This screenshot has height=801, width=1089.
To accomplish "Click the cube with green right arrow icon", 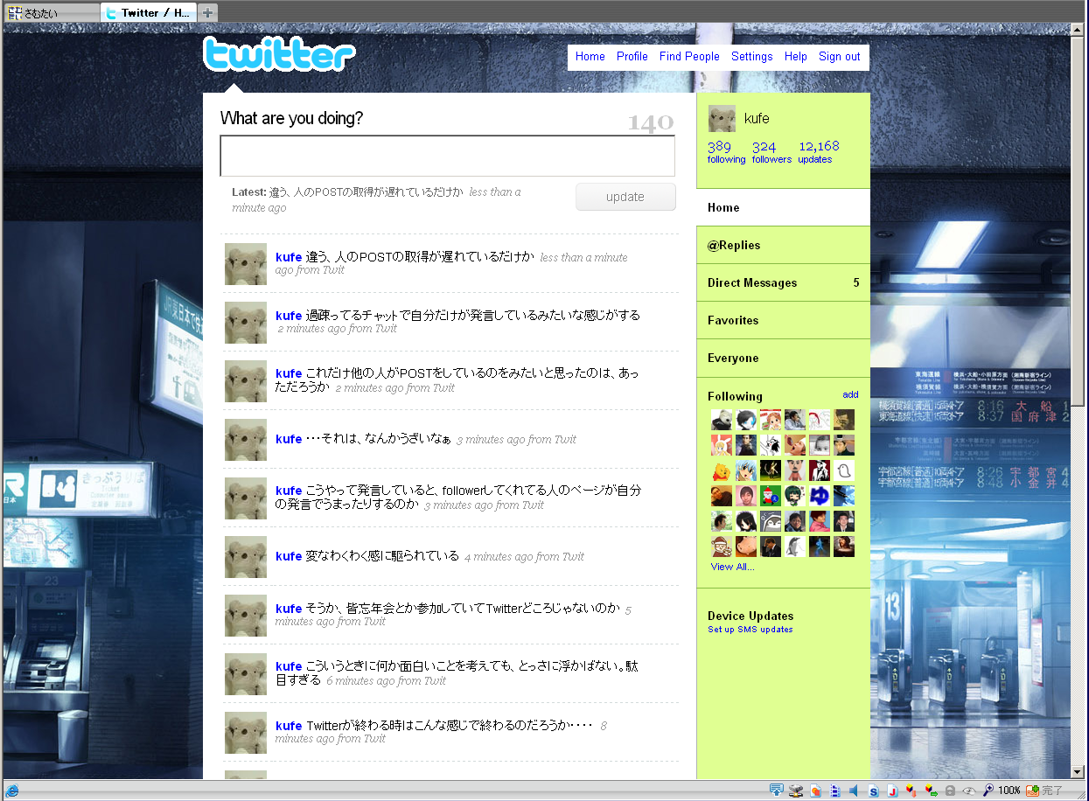I will coord(932,791).
